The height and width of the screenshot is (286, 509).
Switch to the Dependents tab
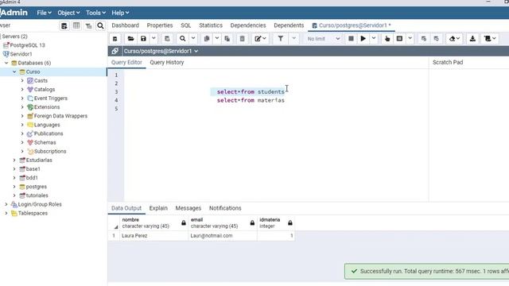pos(289,25)
